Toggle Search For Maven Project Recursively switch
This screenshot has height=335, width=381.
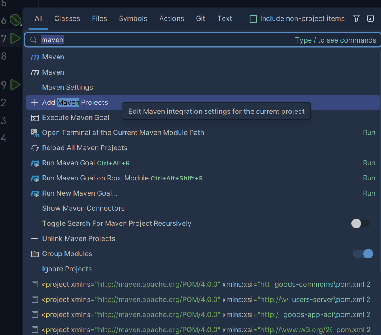click(360, 223)
